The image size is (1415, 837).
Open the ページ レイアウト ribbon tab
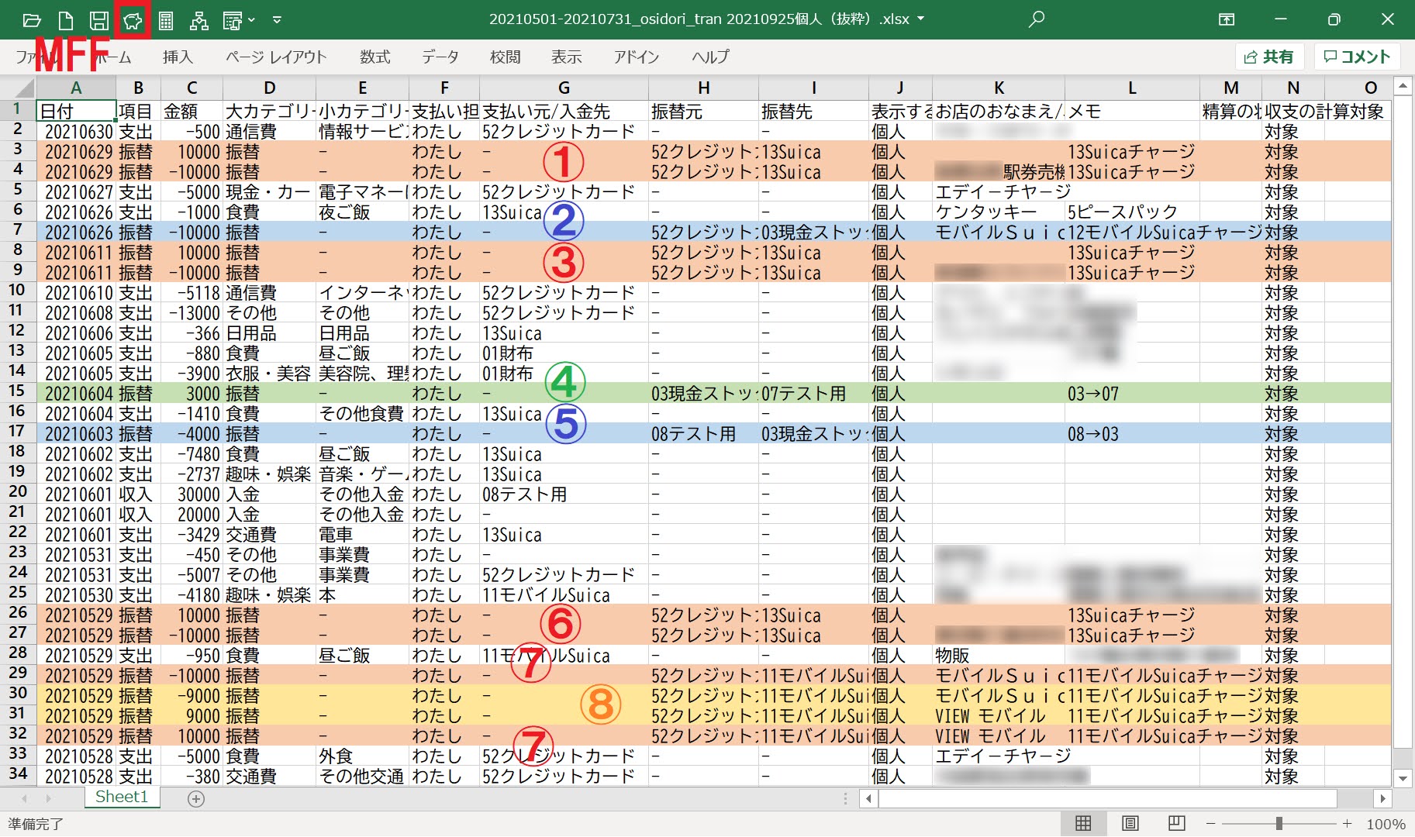click(276, 57)
